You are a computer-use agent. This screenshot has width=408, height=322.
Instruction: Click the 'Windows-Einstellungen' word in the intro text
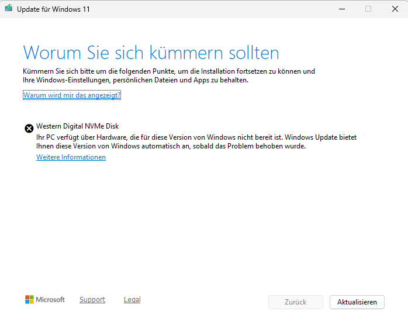(x=74, y=80)
